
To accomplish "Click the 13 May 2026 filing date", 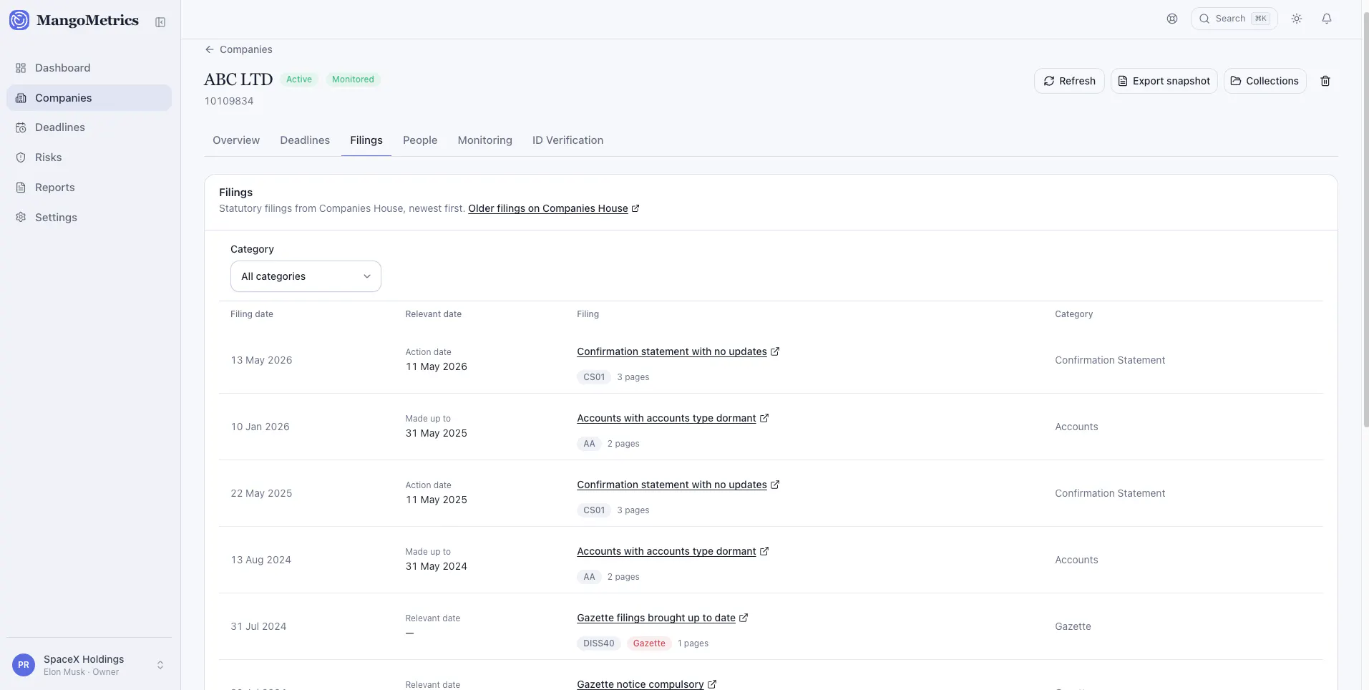I will (261, 360).
